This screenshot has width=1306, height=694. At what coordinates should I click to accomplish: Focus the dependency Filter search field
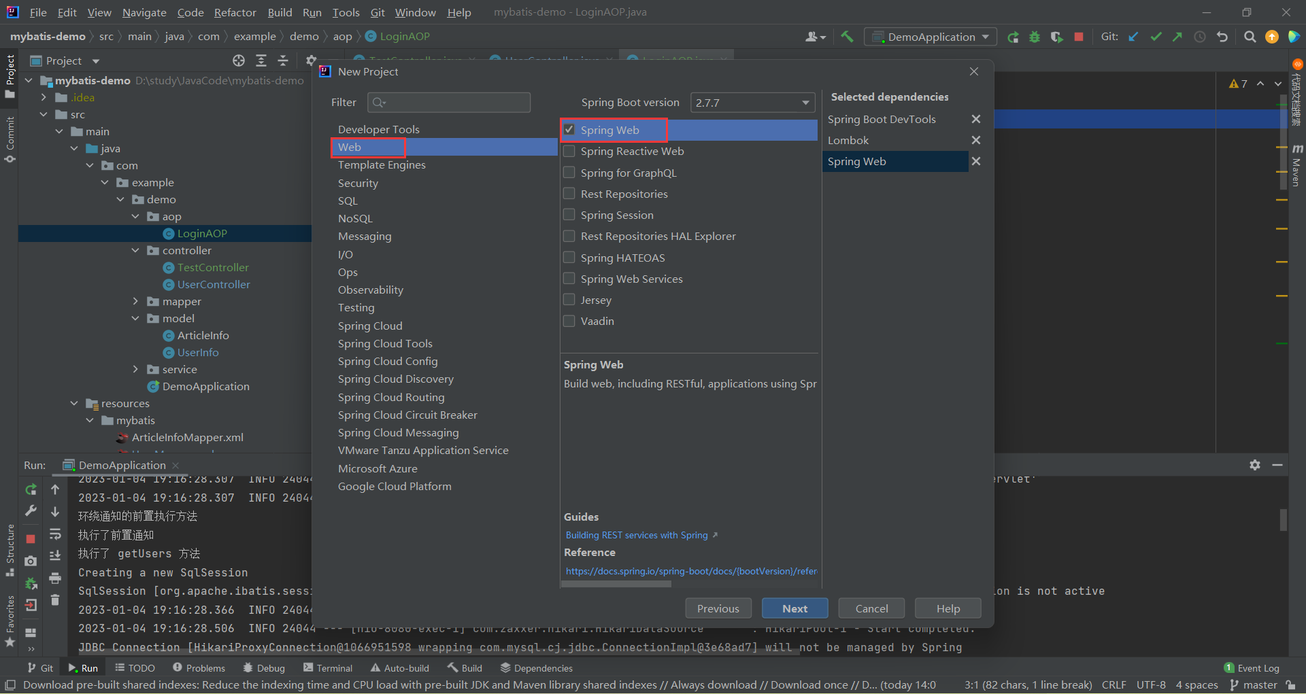pyautogui.click(x=449, y=103)
